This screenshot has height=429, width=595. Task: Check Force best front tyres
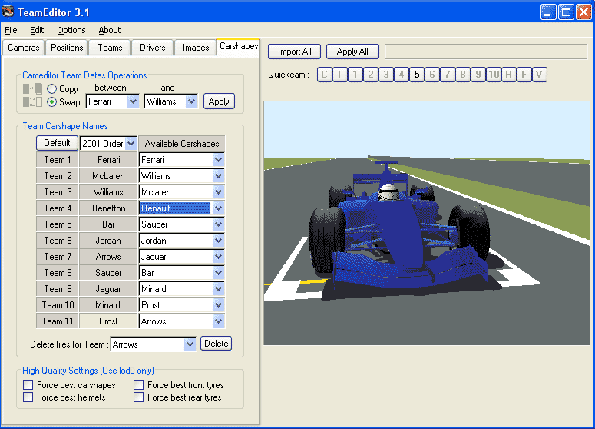click(x=139, y=385)
